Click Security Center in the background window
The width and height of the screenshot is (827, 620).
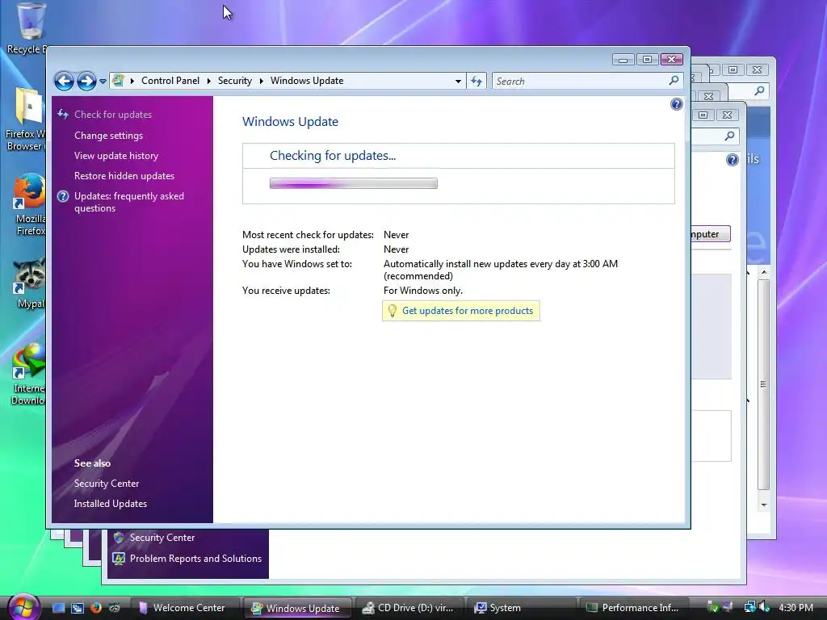(162, 537)
